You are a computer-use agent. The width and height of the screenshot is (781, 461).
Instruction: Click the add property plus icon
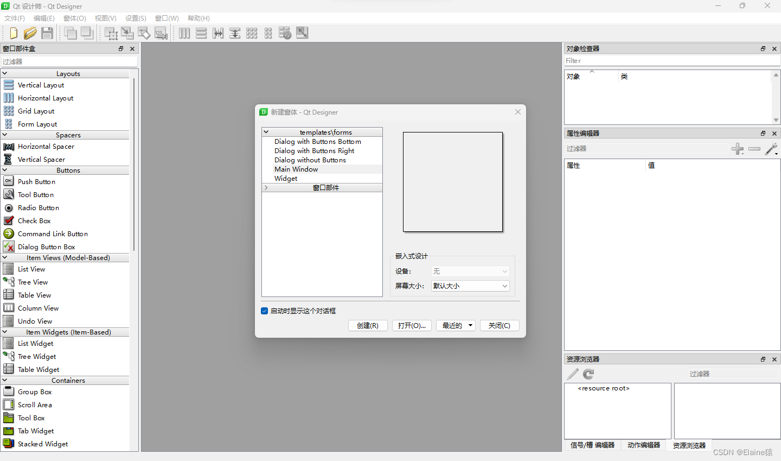(738, 149)
